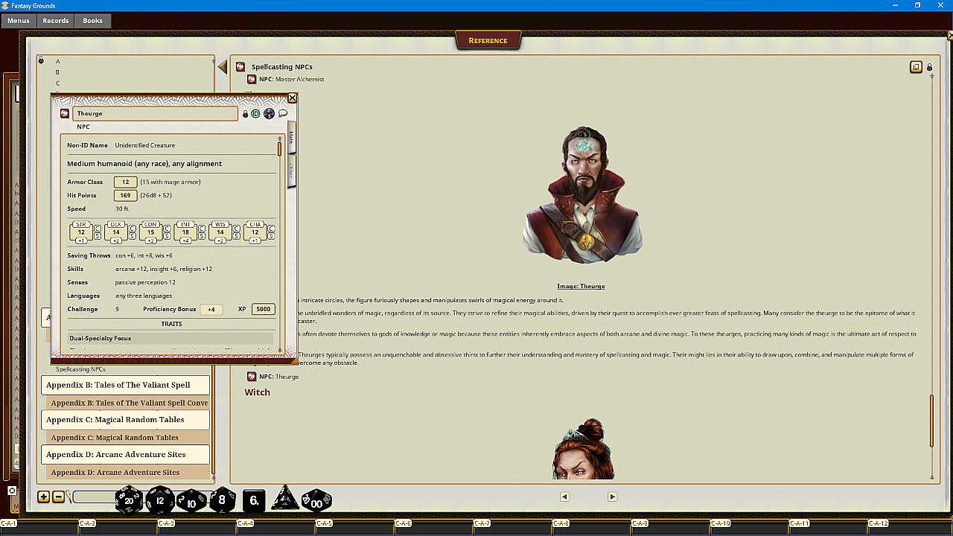This screenshot has width=953, height=536.
Task: Open the Magical Random Tables sub-page
Action: [x=129, y=438]
